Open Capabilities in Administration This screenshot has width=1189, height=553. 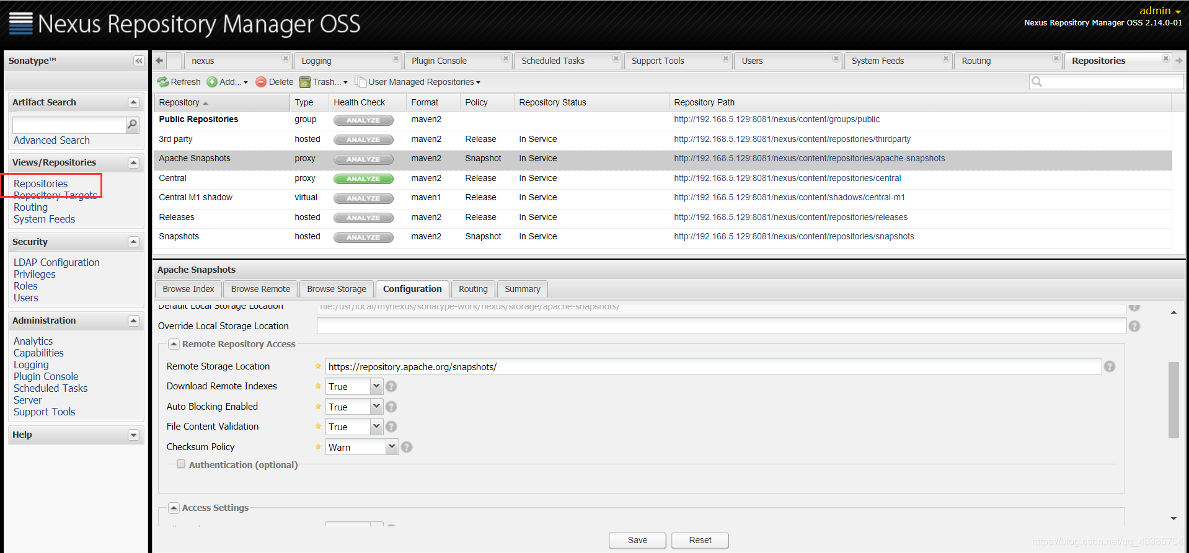pos(38,353)
